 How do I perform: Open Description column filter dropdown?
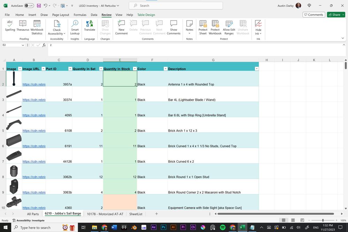(257, 69)
